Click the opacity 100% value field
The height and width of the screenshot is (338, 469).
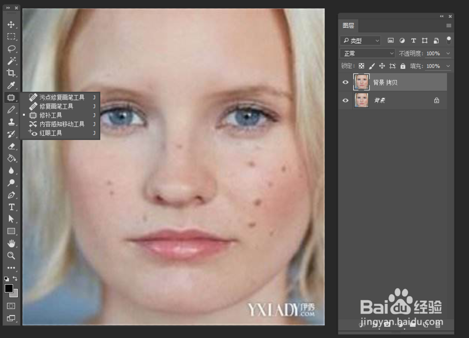(433, 53)
